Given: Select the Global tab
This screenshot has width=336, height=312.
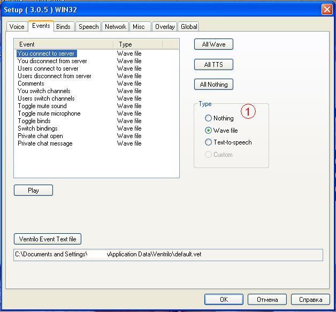Looking at the screenshot, I should coord(188,27).
